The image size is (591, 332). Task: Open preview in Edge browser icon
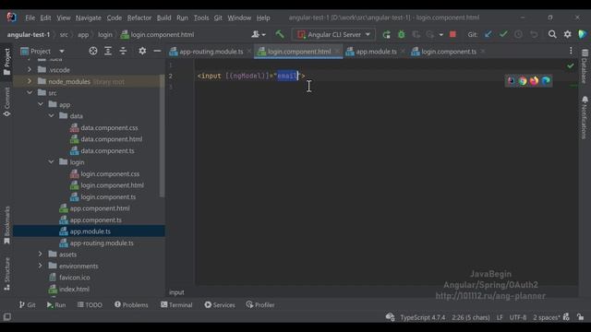tap(546, 80)
